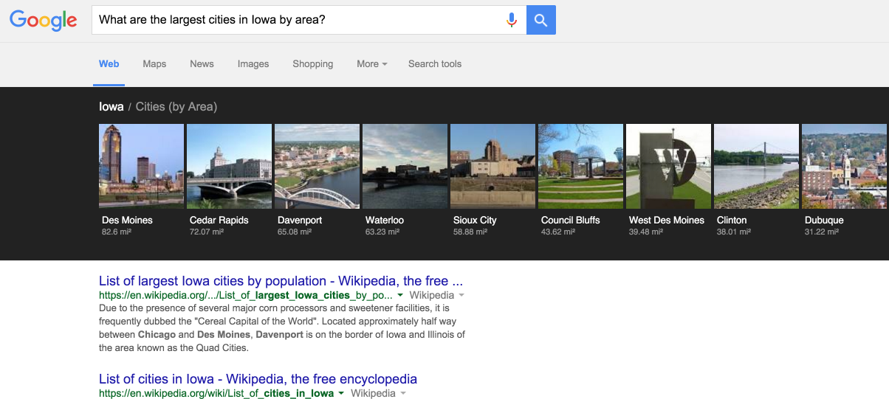Viewport: 889px width, 399px height.
Task: Expand the More dropdown menu
Action: coord(371,64)
